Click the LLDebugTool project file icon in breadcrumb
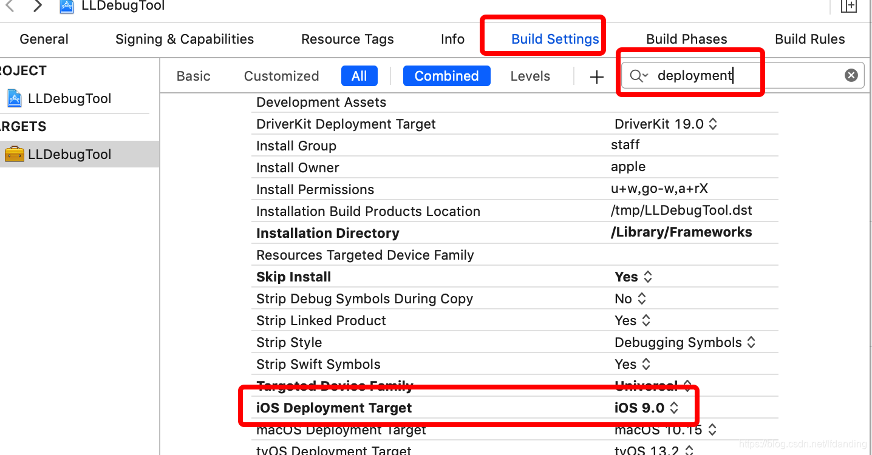The height and width of the screenshot is (455, 872). 67,6
